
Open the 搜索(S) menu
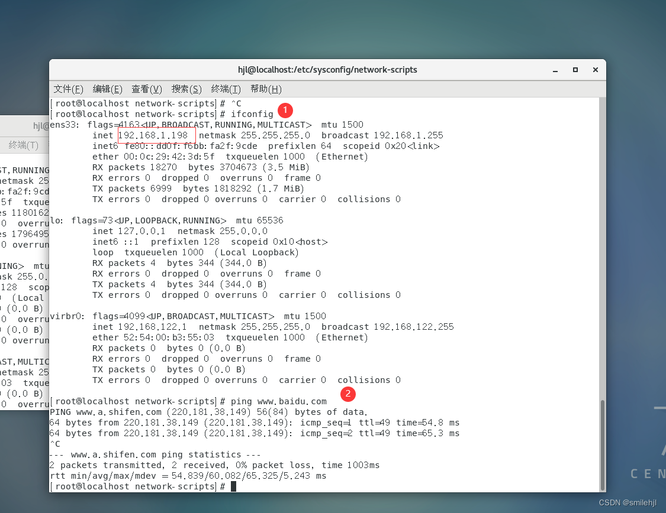[x=186, y=89]
